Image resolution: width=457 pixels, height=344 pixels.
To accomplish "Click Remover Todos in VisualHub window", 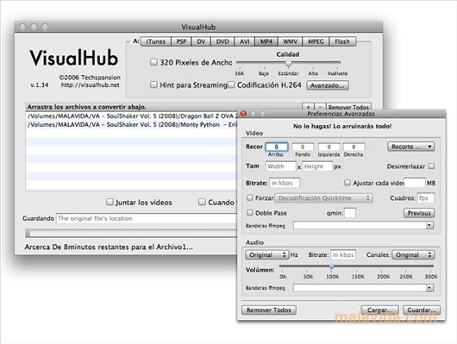I will click(x=348, y=107).
